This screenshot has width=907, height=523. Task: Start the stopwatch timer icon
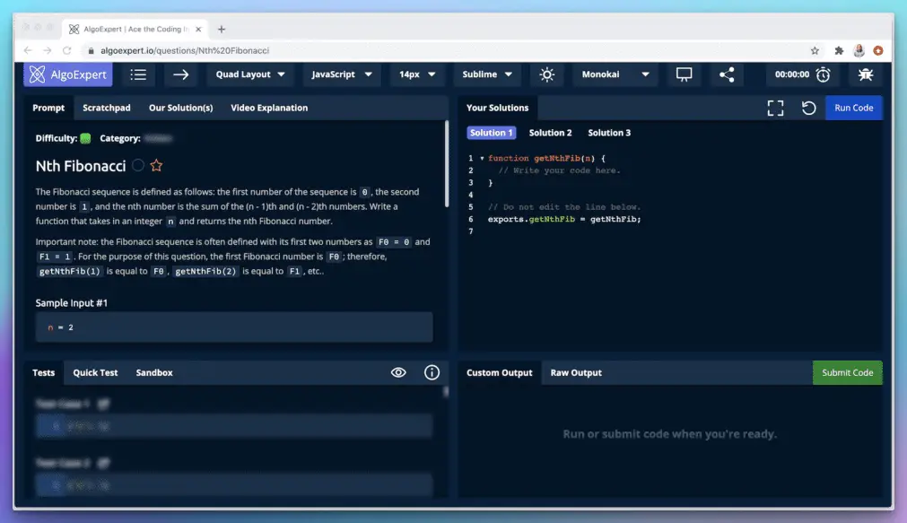click(x=824, y=74)
